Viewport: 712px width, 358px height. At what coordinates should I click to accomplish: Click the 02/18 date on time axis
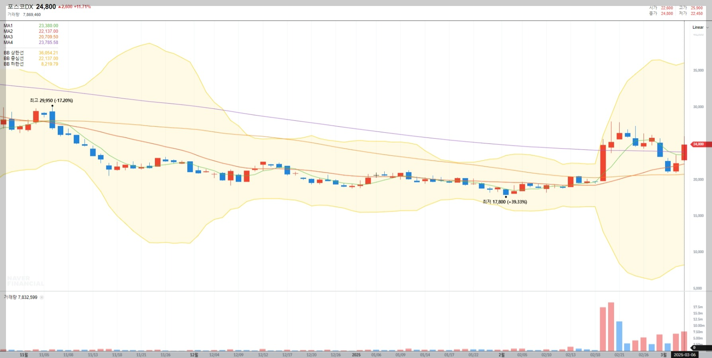[595, 355]
